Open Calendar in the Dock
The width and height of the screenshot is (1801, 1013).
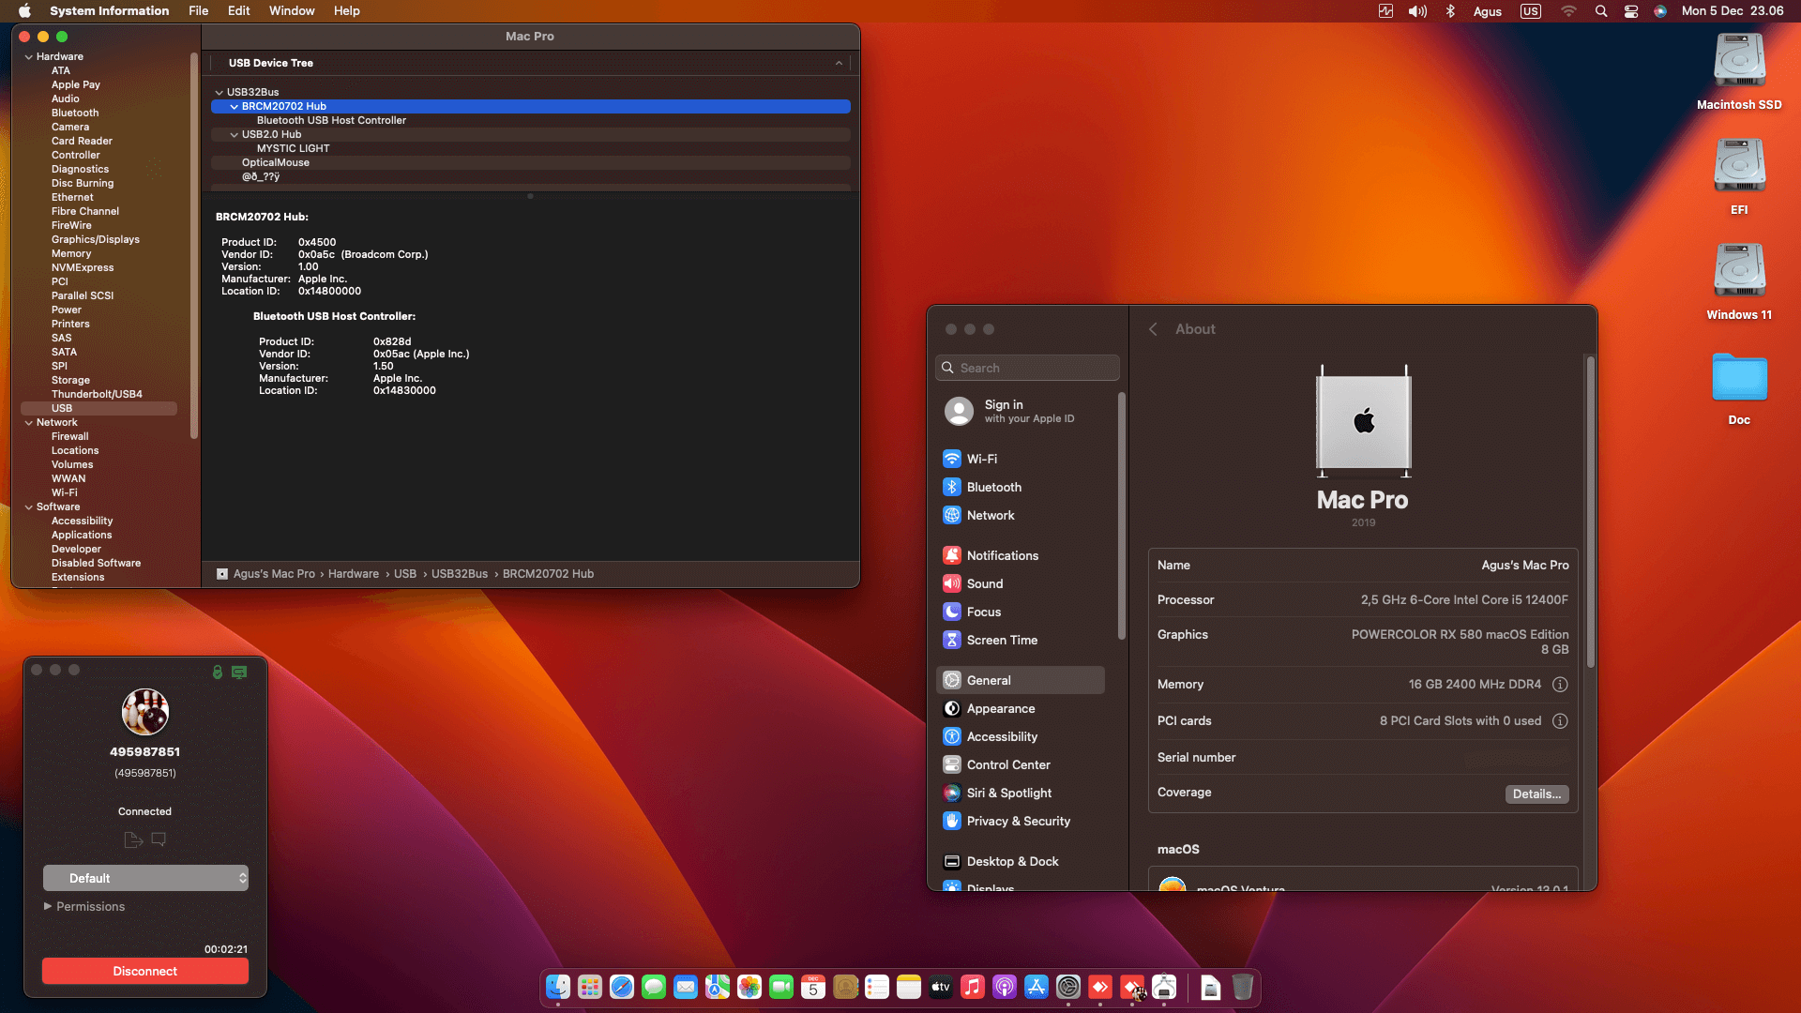point(813,987)
